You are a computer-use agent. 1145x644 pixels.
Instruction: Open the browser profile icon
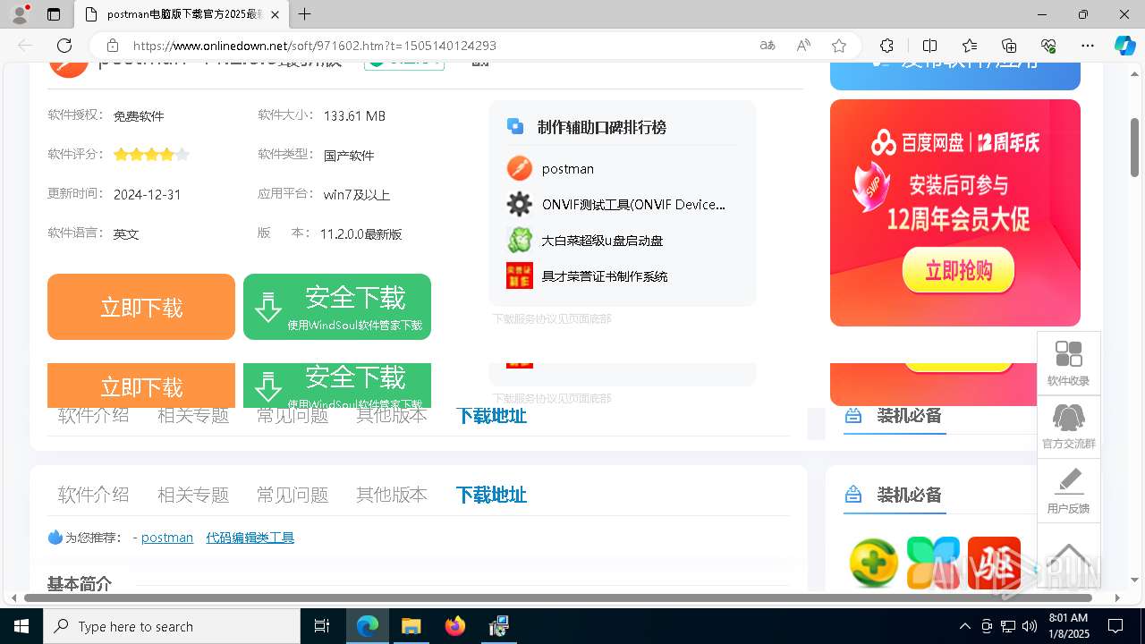click(20, 14)
